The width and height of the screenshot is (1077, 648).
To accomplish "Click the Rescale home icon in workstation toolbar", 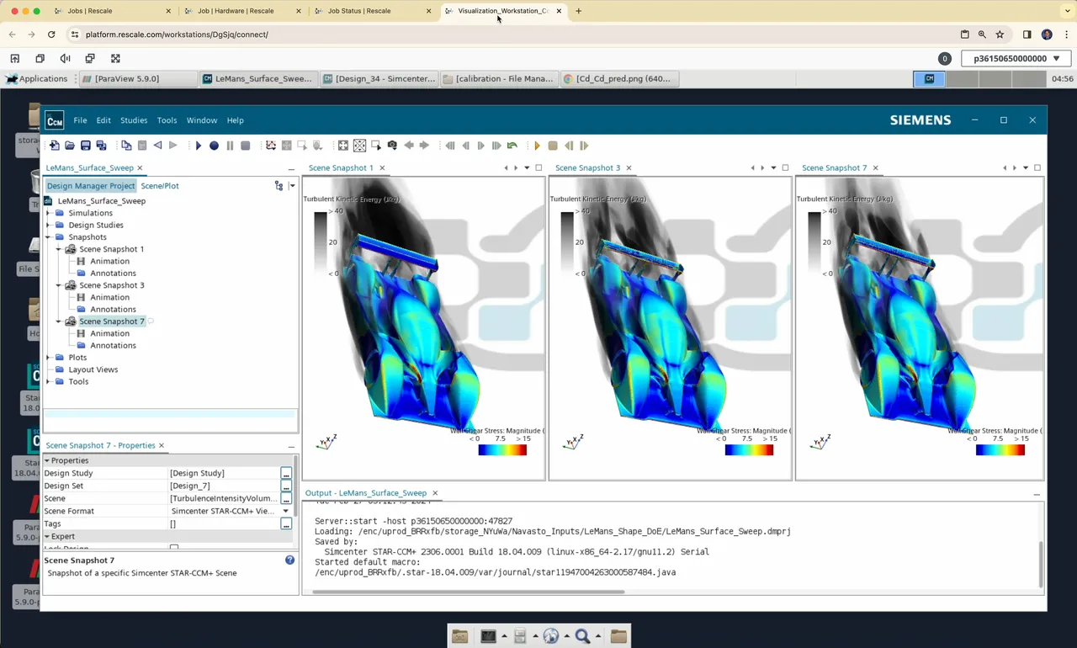I will (15, 59).
